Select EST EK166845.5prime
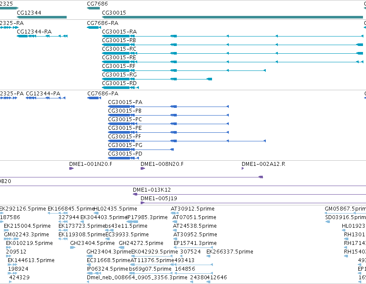Screen dimensions: 366x284 pyautogui.click(x=71, y=209)
